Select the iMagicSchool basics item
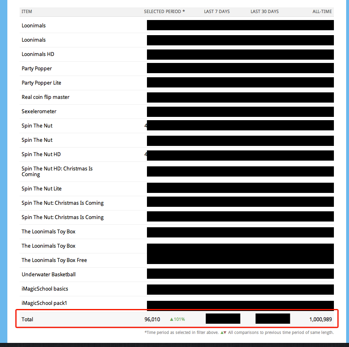This screenshot has width=349, height=347. click(45, 289)
